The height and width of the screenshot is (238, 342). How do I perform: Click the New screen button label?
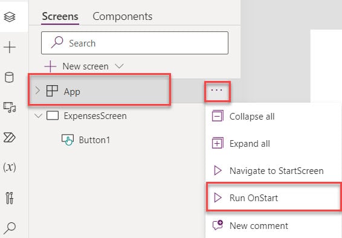[86, 66]
